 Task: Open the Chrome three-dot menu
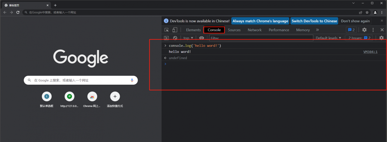click(x=382, y=12)
